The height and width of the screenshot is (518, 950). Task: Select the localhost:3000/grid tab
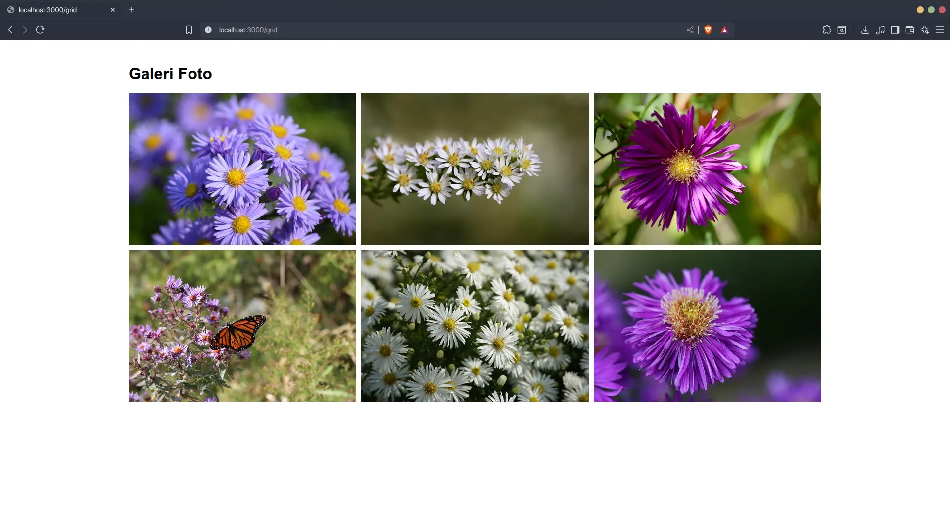pyautogui.click(x=54, y=10)
